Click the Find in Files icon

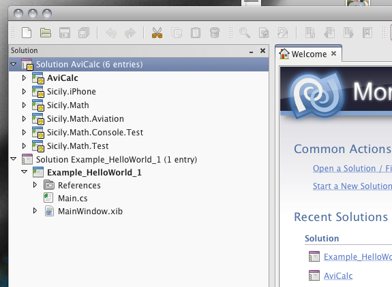click(264, 33)
